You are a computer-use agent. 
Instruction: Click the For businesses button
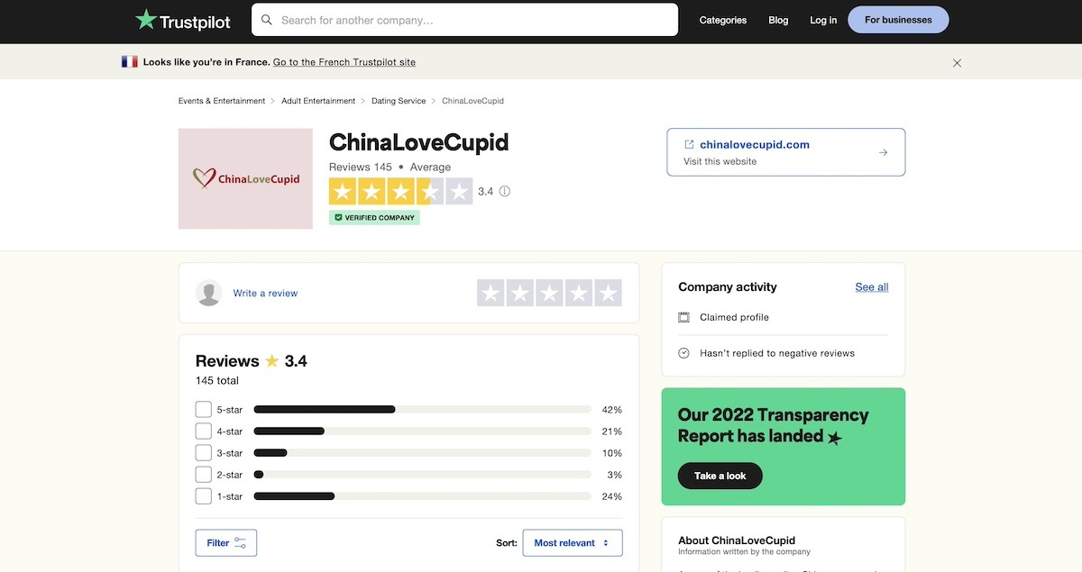pos(898,19)
